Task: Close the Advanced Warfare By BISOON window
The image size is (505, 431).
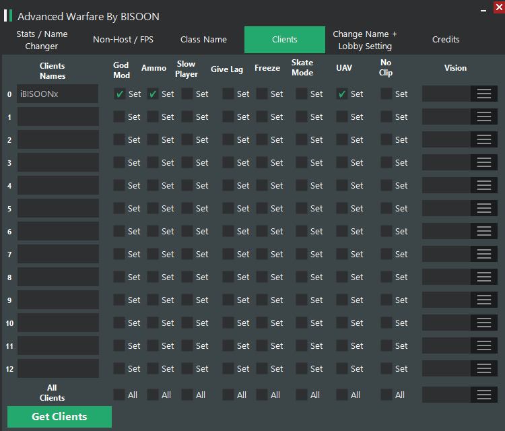Action: [499, 7]
